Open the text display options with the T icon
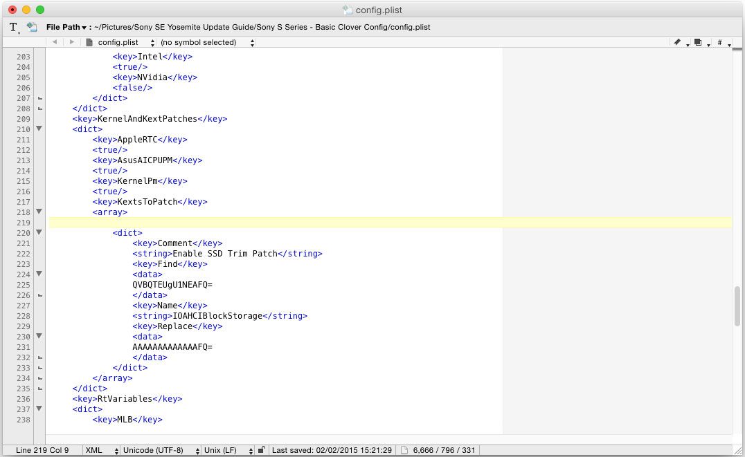Screen dimensions: 745x457 click(x=12, y=26)
